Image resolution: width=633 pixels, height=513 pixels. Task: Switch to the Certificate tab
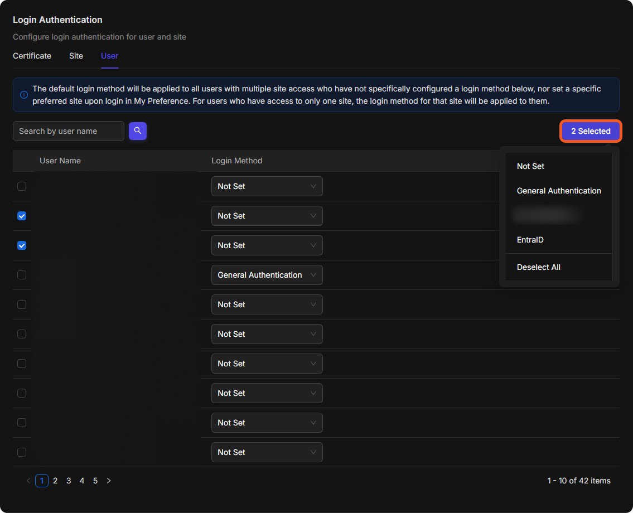[x=32, y=56]
